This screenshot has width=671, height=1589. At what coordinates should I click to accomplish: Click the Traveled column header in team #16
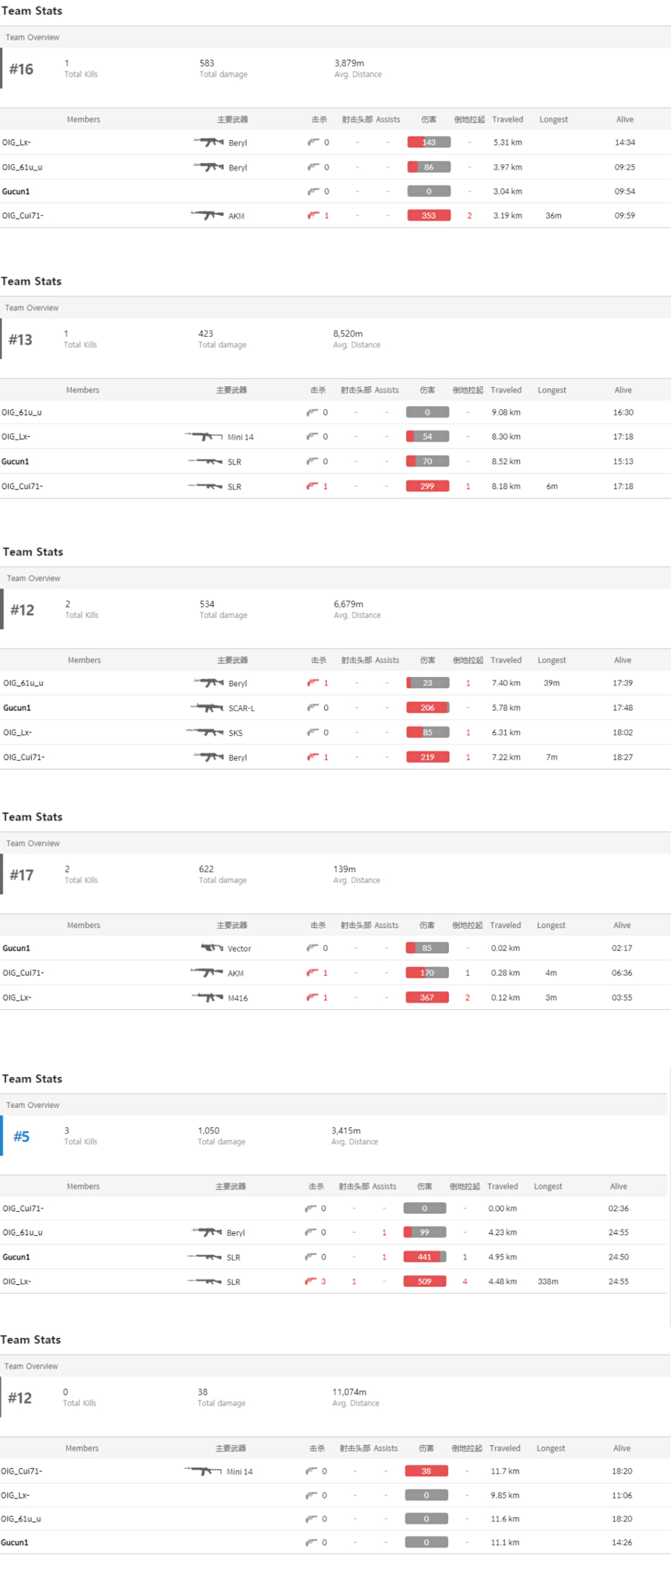click(507, 119)
